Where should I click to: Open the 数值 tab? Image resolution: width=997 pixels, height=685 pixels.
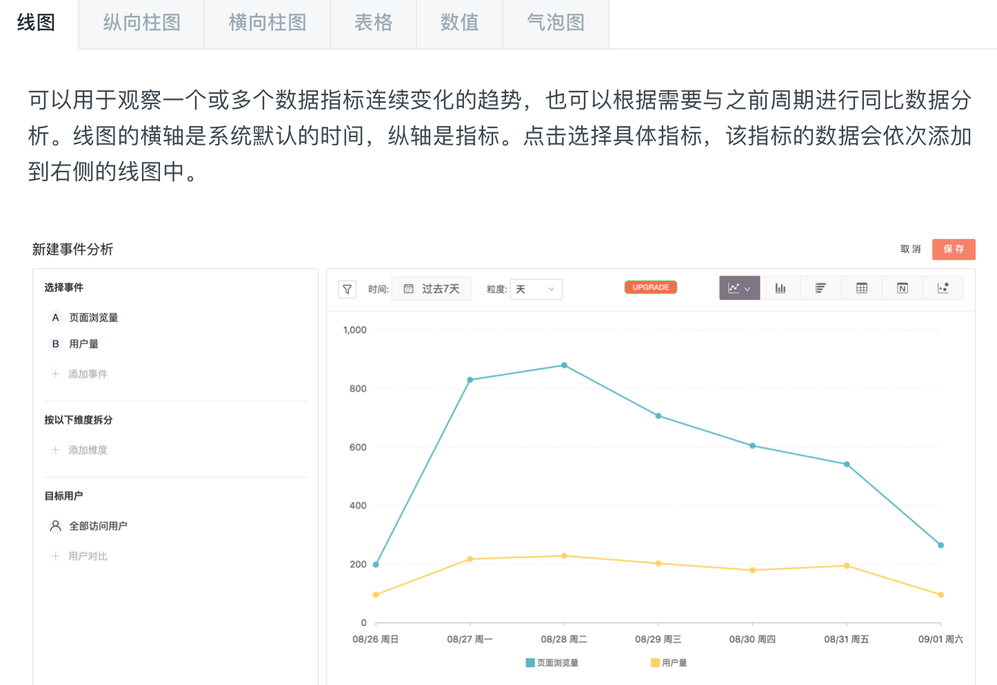[460, 23]
